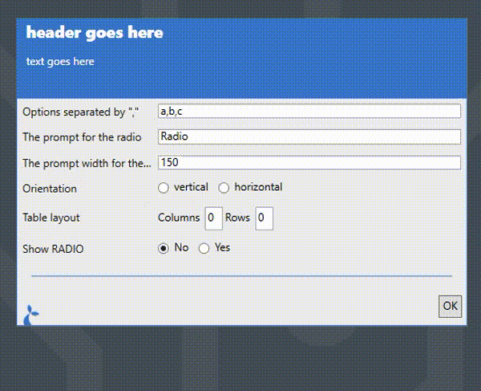Click the Rows number box
481x391 pixels.
click(x=264, y=218)
